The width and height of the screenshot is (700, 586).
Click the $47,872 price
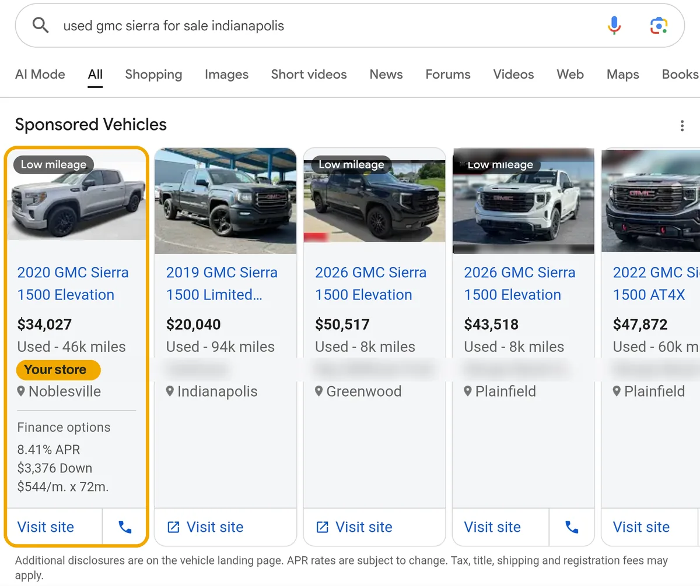tap(640, 324)
